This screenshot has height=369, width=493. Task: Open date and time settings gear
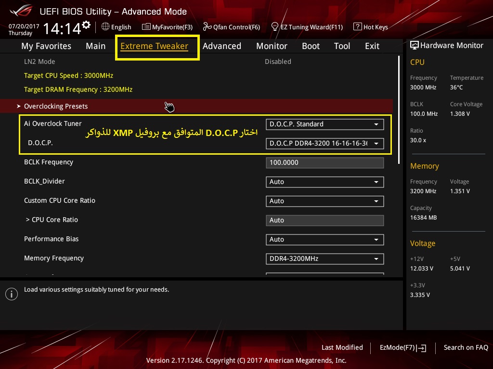[x=86, y=25]
